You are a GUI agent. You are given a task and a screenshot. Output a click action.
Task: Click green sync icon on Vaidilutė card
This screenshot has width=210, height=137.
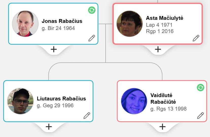[200, 88]
